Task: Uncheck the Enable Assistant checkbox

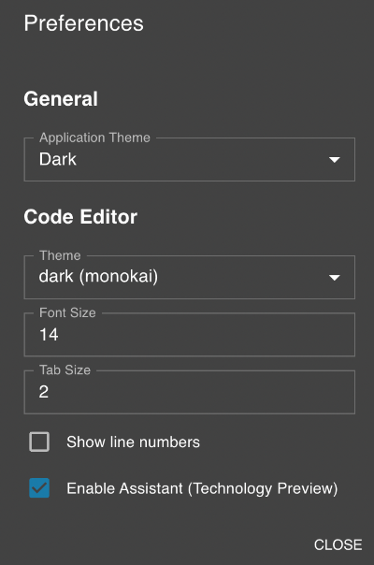Action: pos(39,488)
